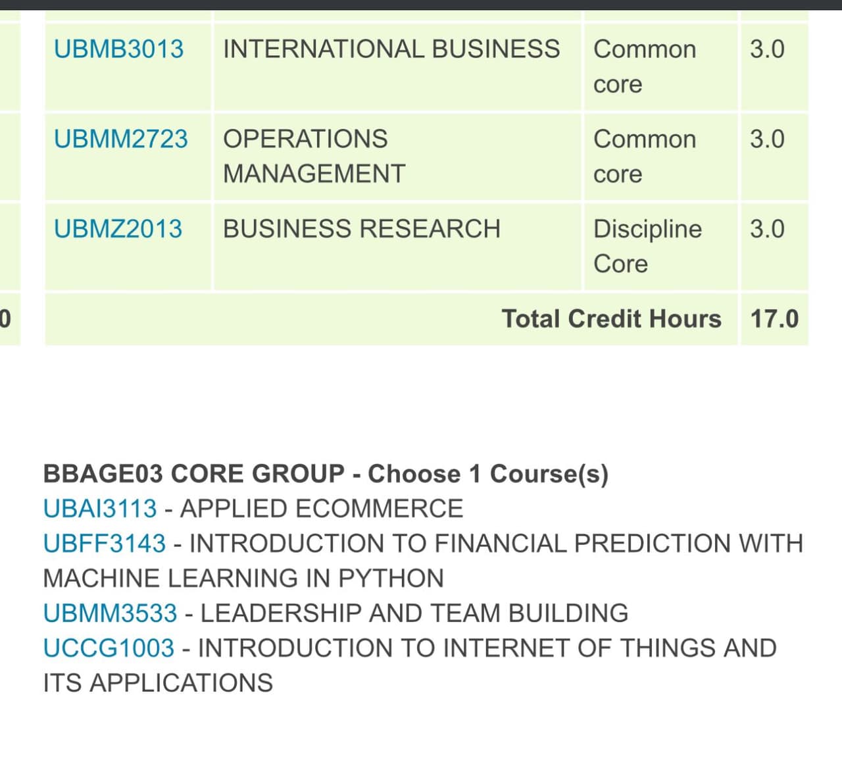
Task: Select the INTERNATIONAL BUSINESS course name cell
Action: 391,49
